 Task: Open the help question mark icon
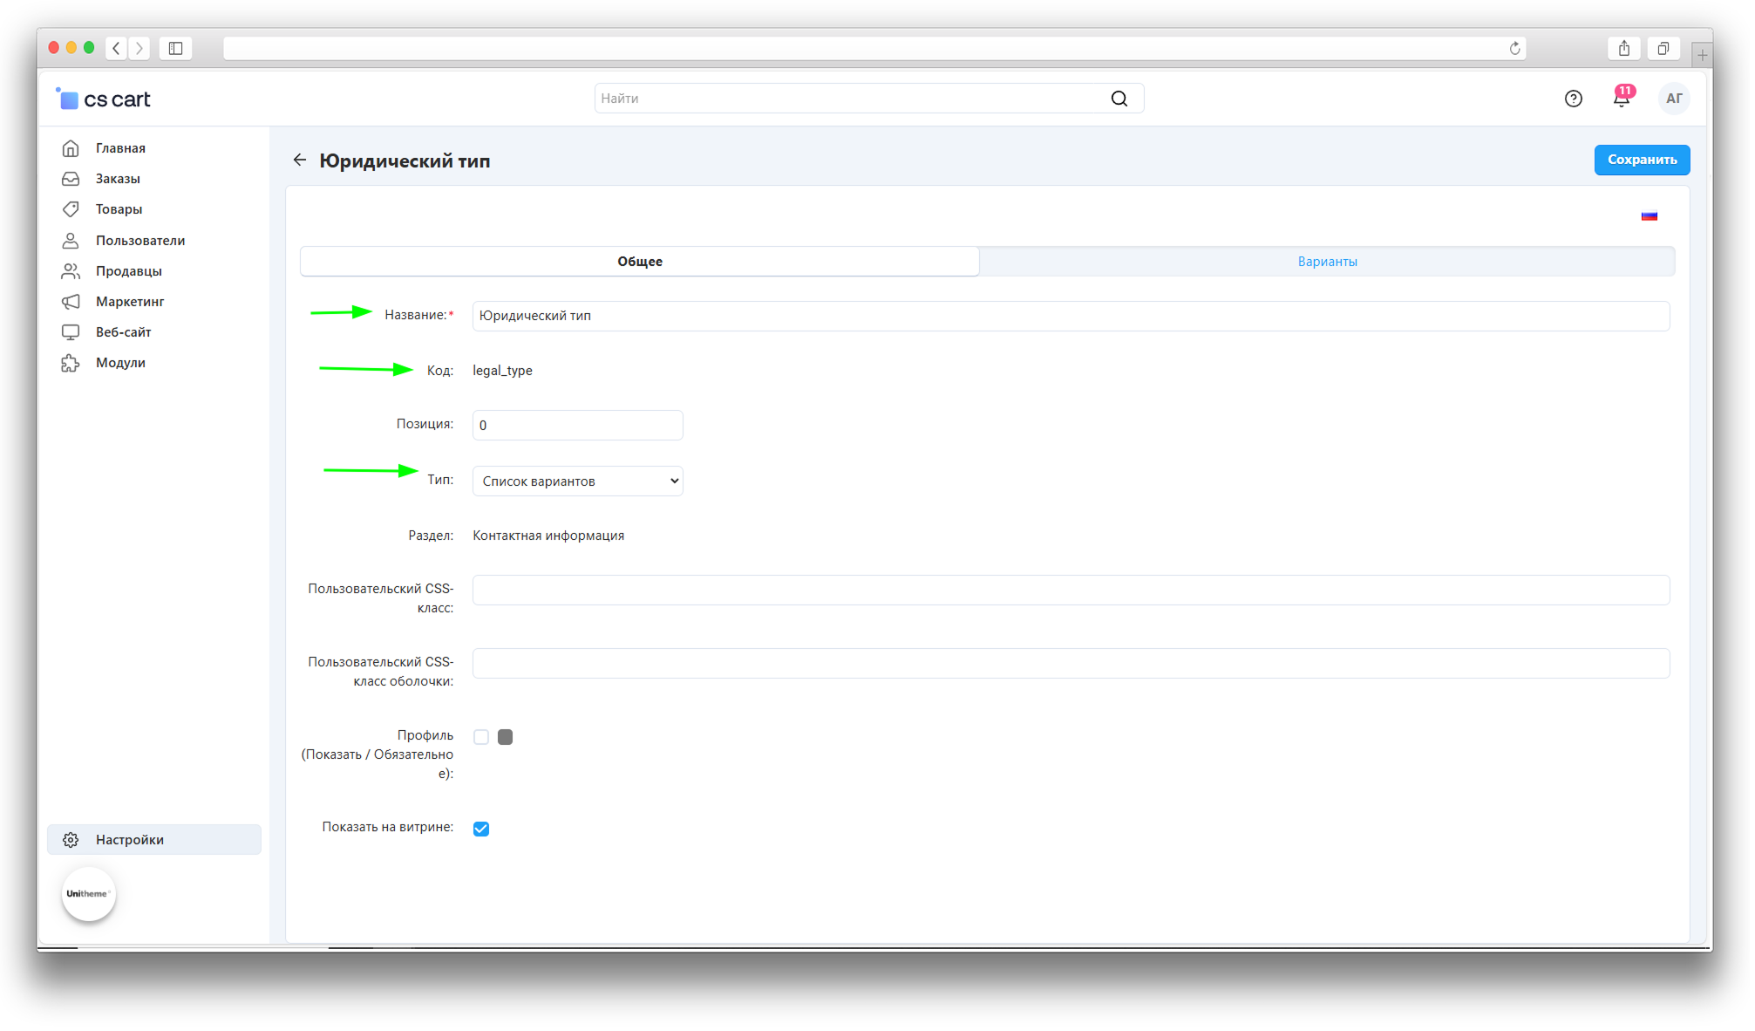1573,99
